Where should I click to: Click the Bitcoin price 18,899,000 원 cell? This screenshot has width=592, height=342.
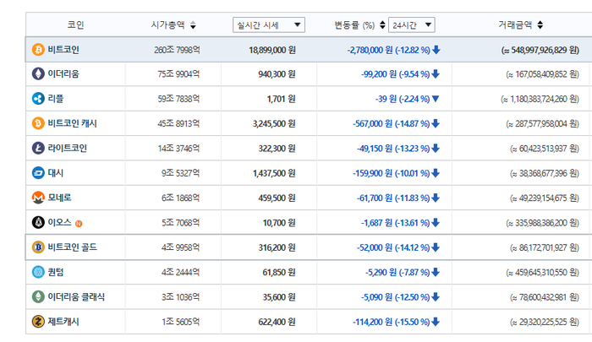click(272, 50)
